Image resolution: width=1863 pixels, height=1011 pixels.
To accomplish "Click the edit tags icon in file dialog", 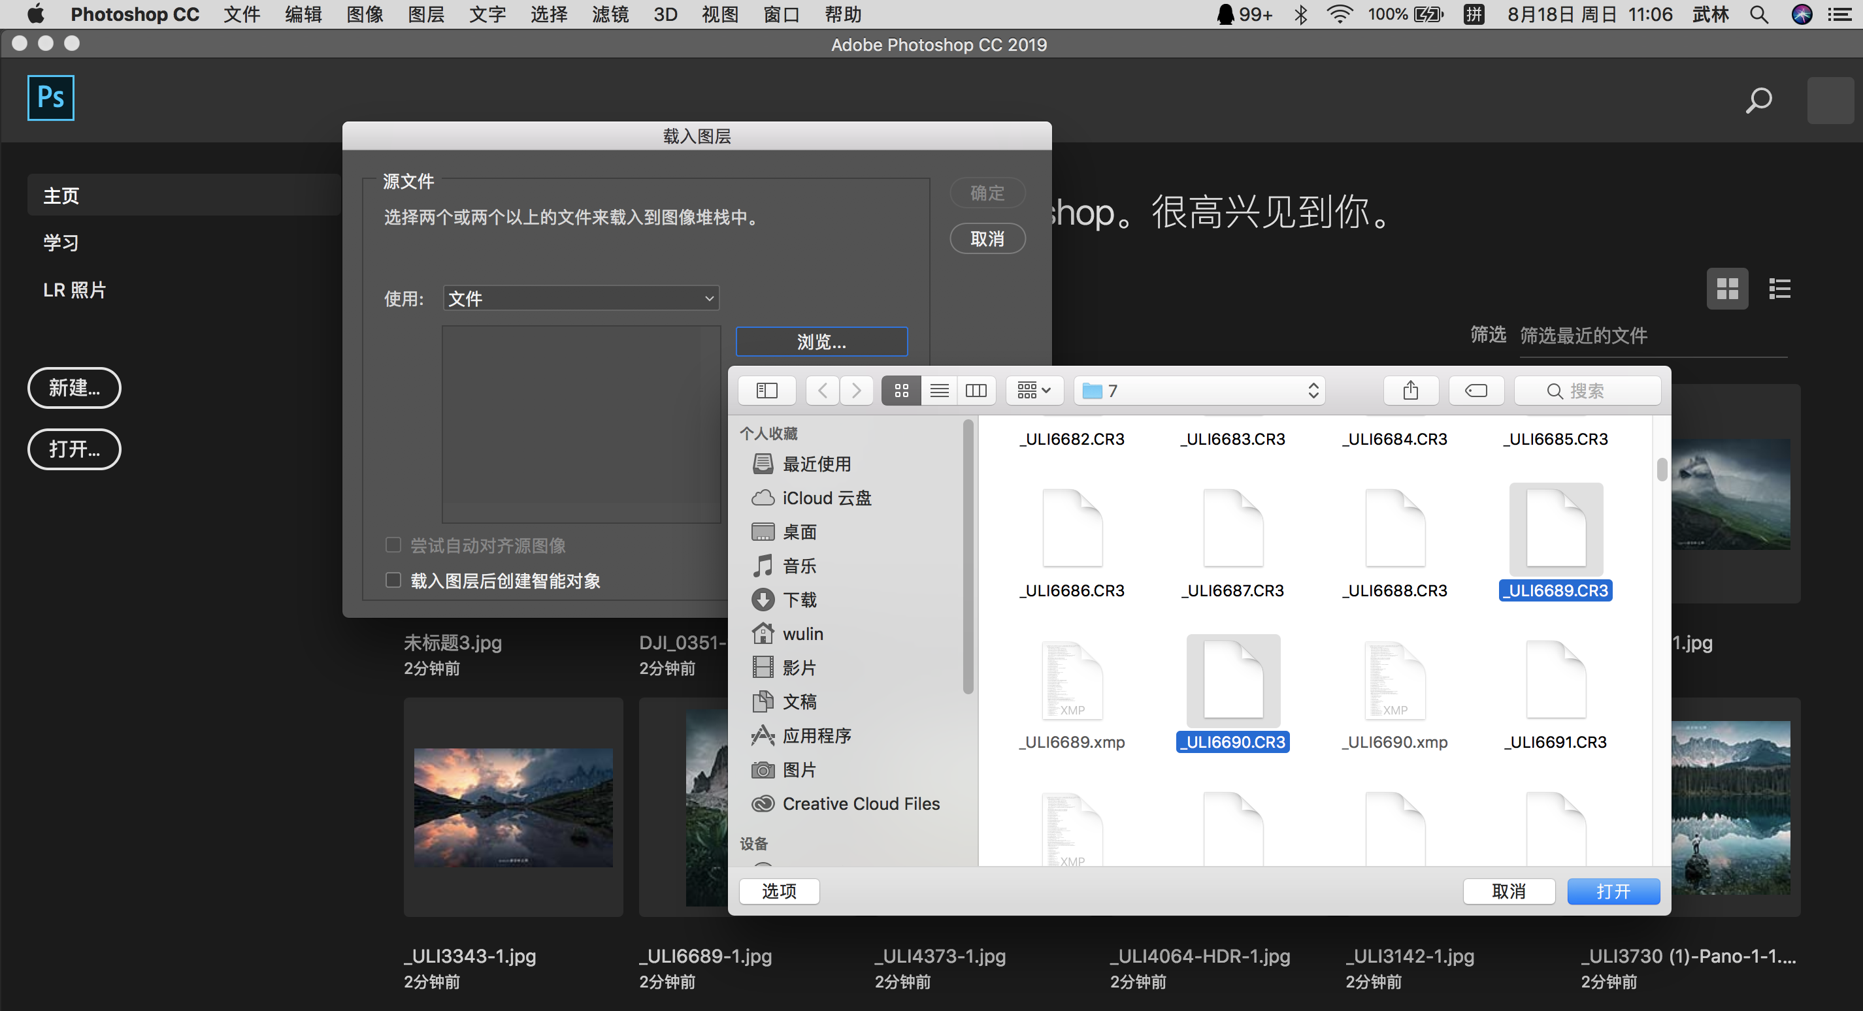I will [1476, 391].
